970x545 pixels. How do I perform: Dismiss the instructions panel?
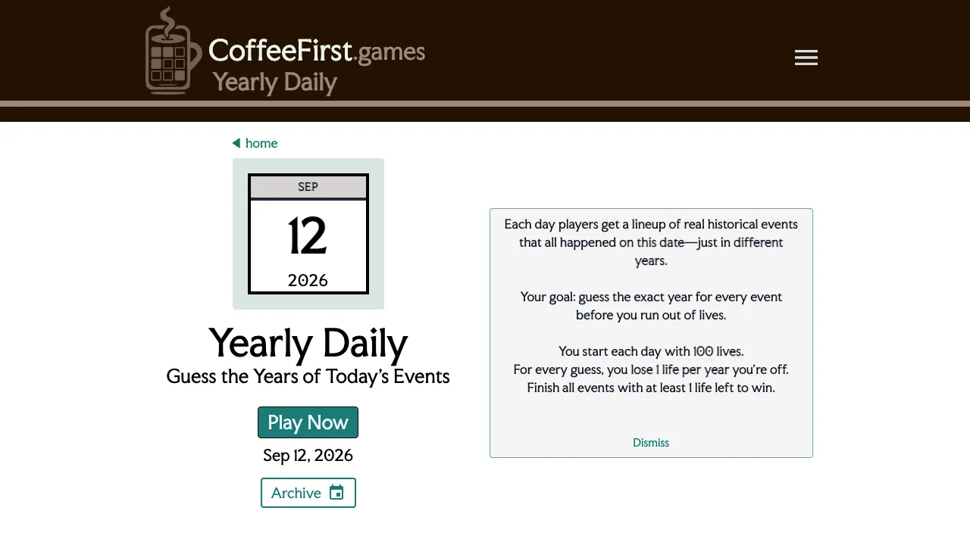coord(651,443)
